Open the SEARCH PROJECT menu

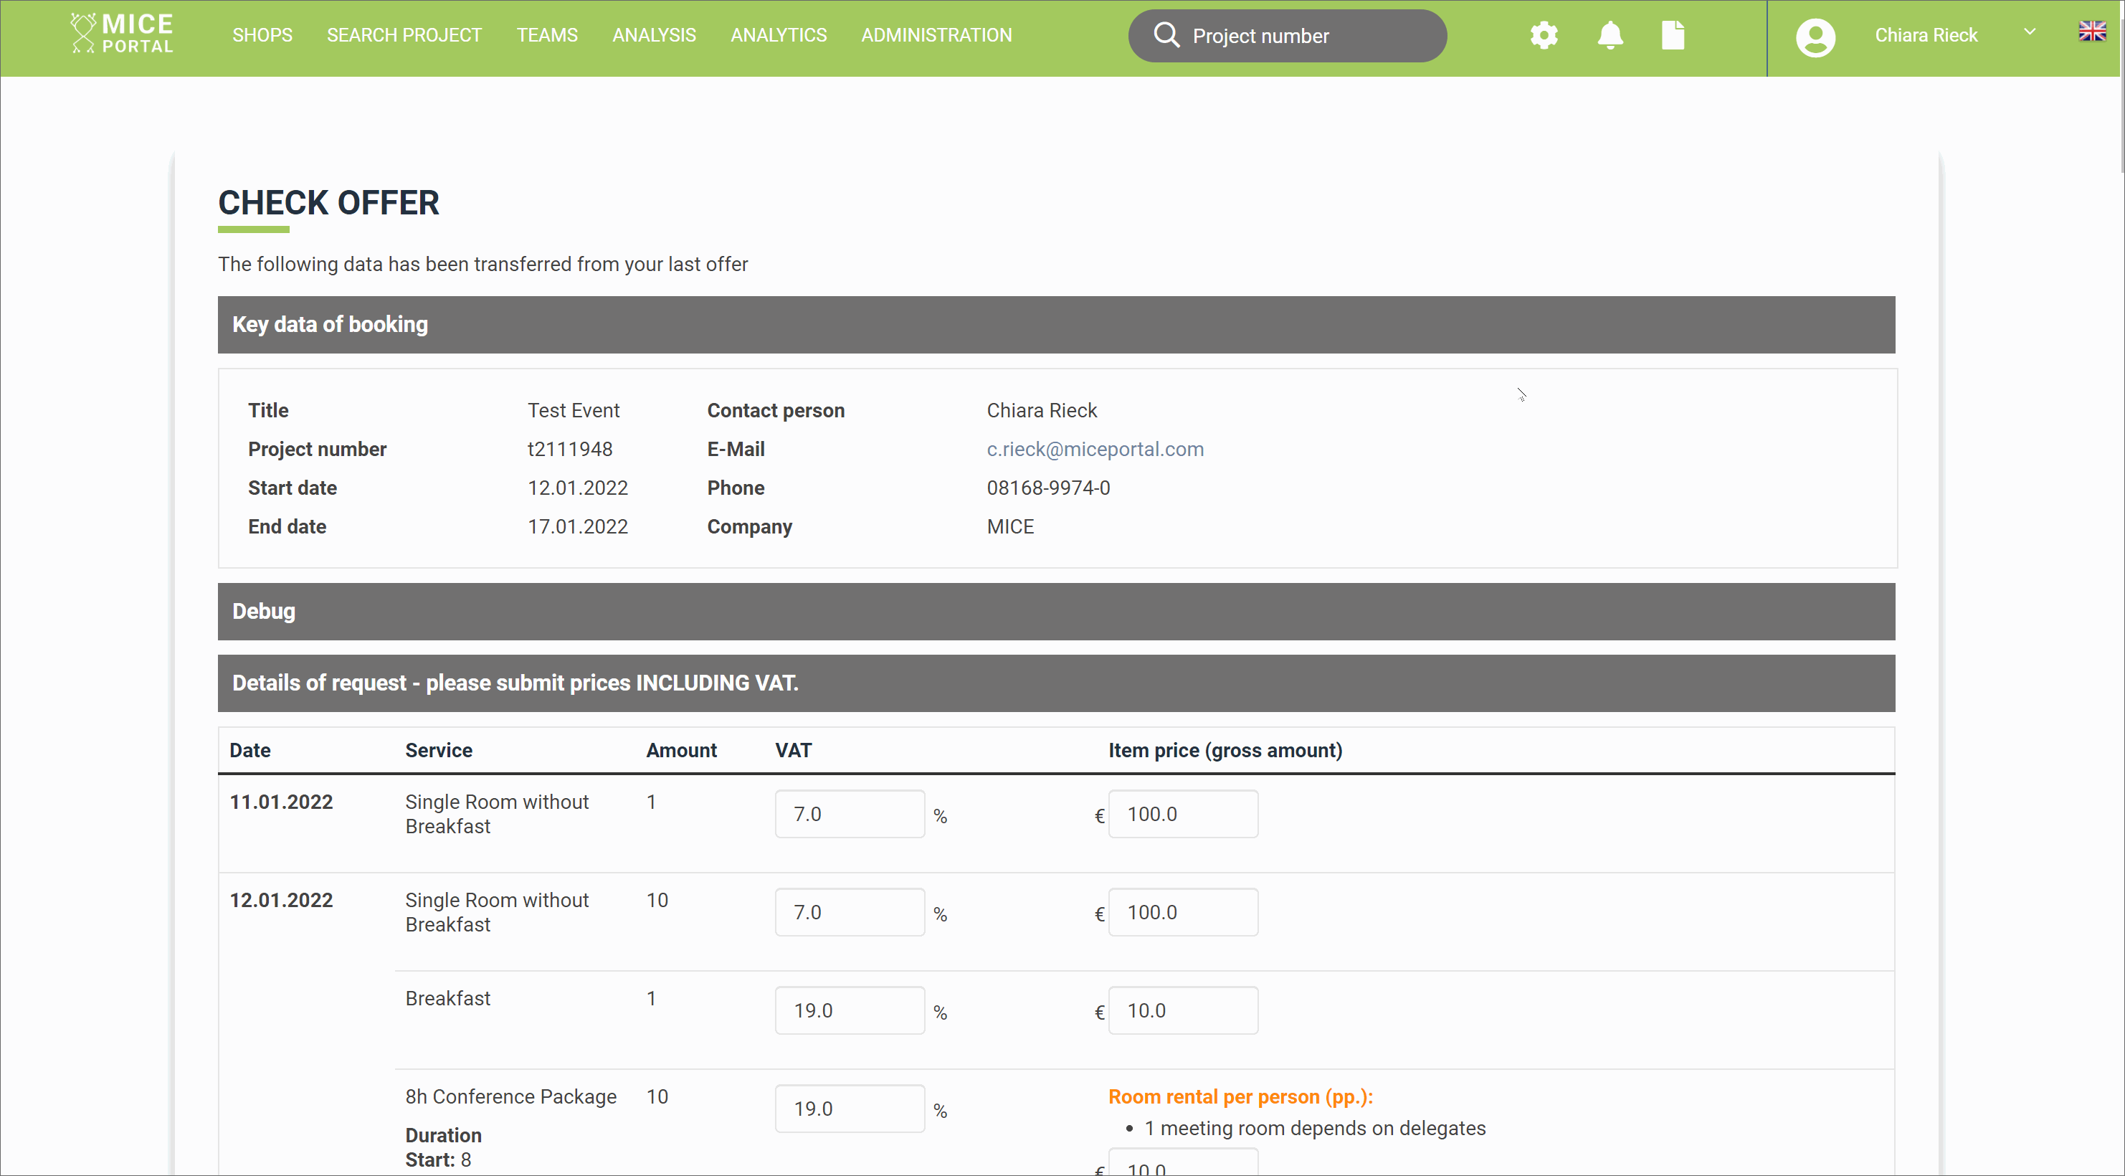tap(404, 34)
